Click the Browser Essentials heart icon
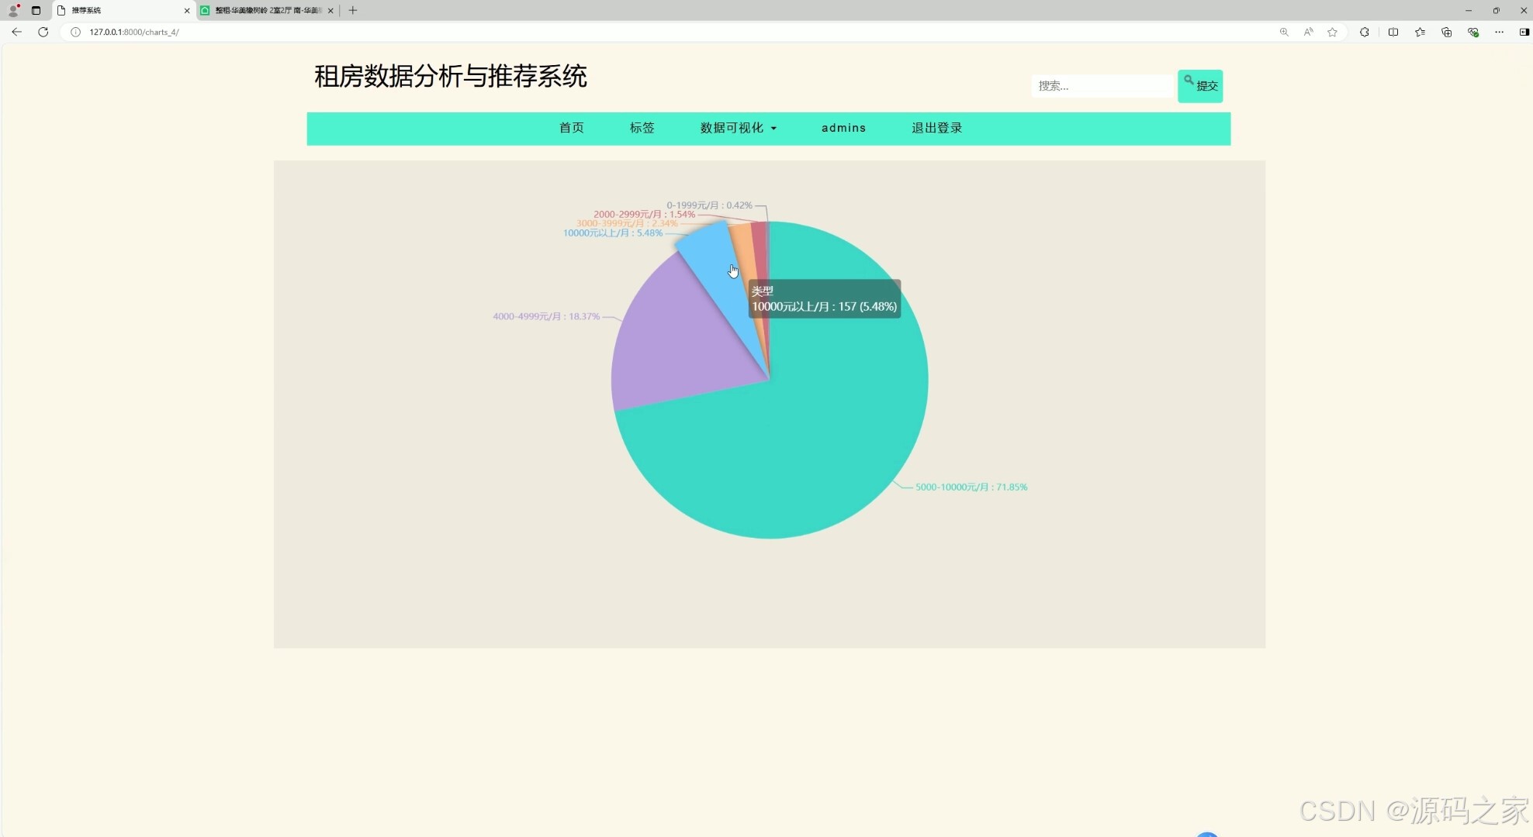 (x=1472, y=32)
